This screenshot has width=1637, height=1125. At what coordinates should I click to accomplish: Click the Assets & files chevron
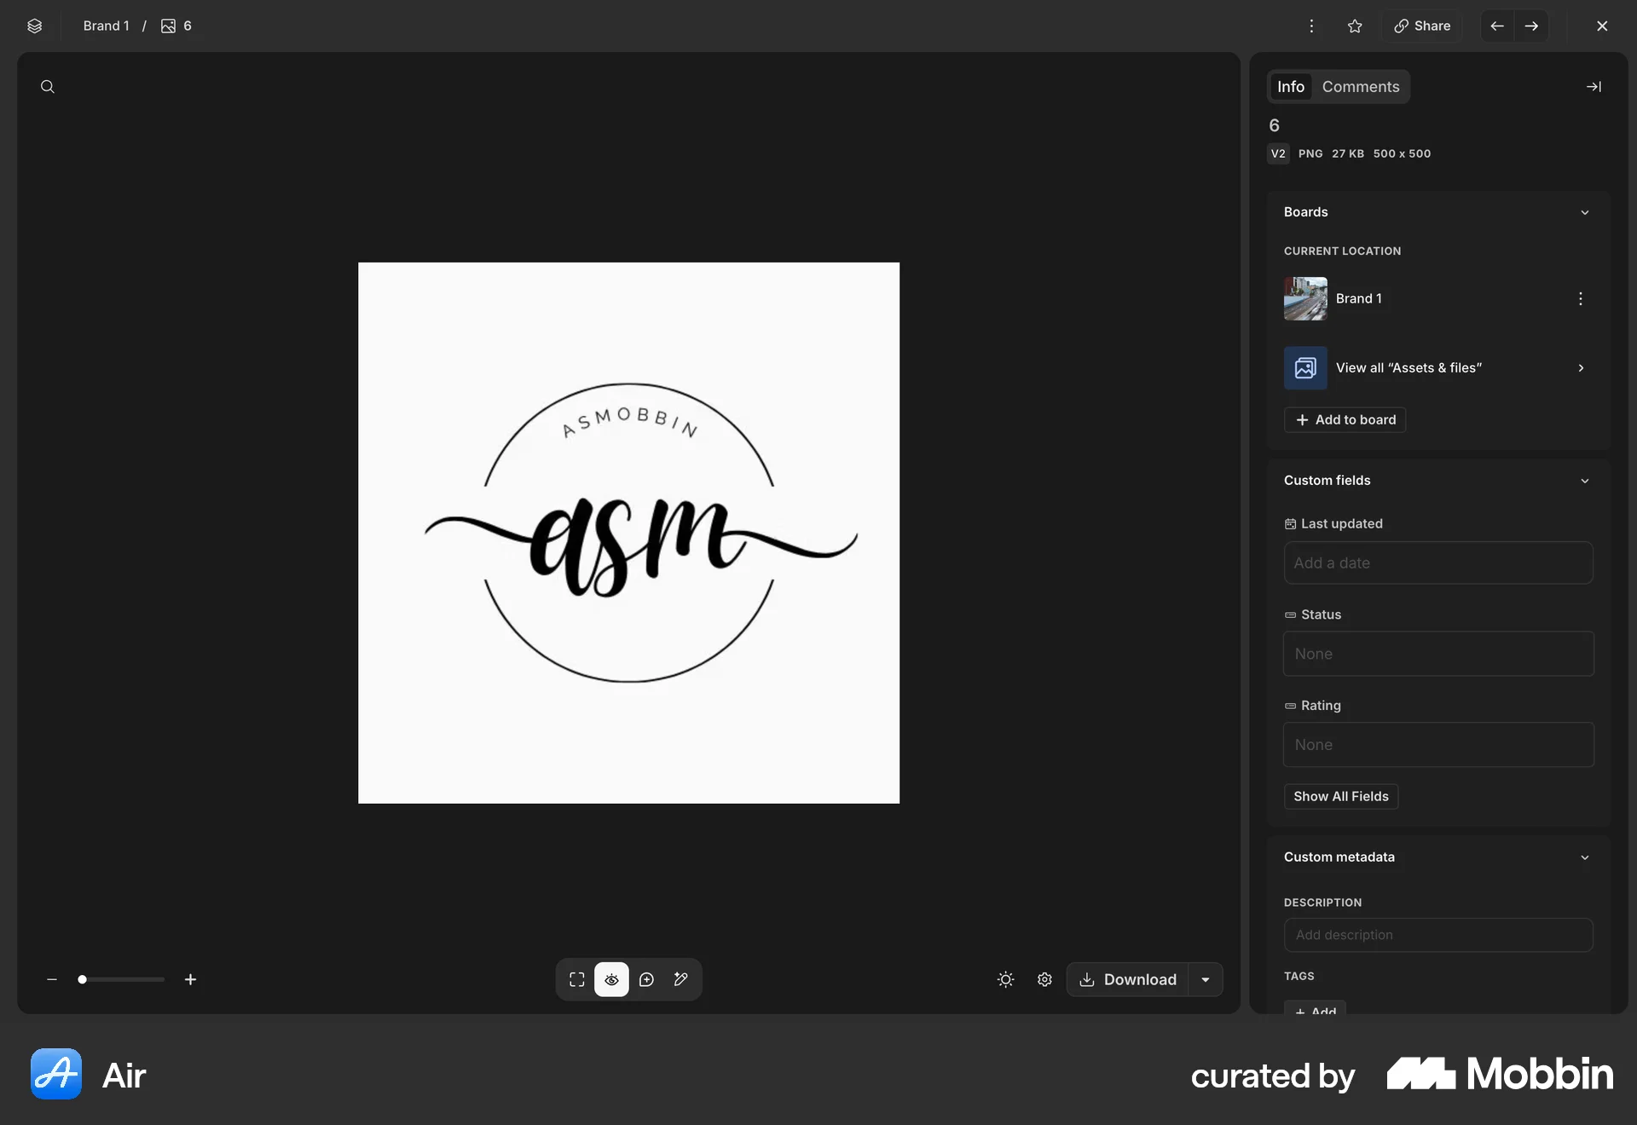[1581, 367]
